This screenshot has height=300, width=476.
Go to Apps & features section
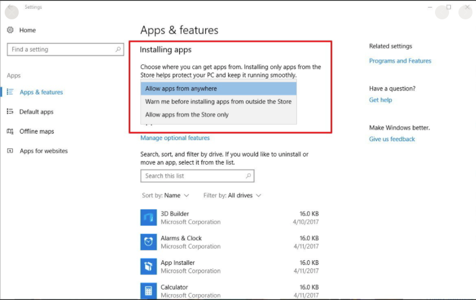[42, 92]
